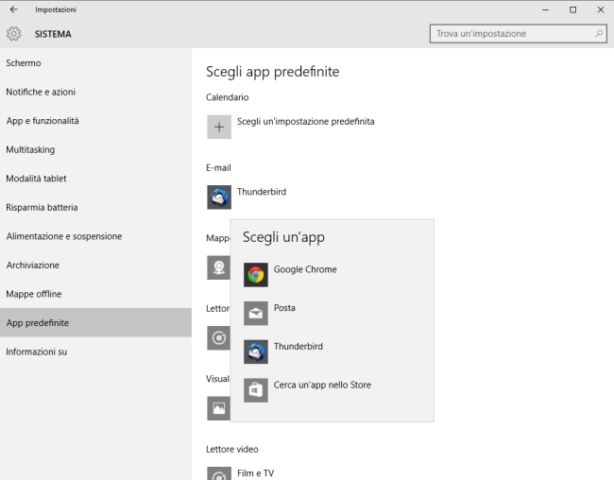The height and width of the screenshot is (480, 614).
Task: Open Notifiche e azioni
Action: pos(95,92)
